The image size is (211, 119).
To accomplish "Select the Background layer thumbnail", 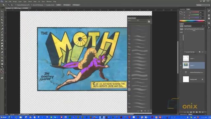I will coord(186,79).
